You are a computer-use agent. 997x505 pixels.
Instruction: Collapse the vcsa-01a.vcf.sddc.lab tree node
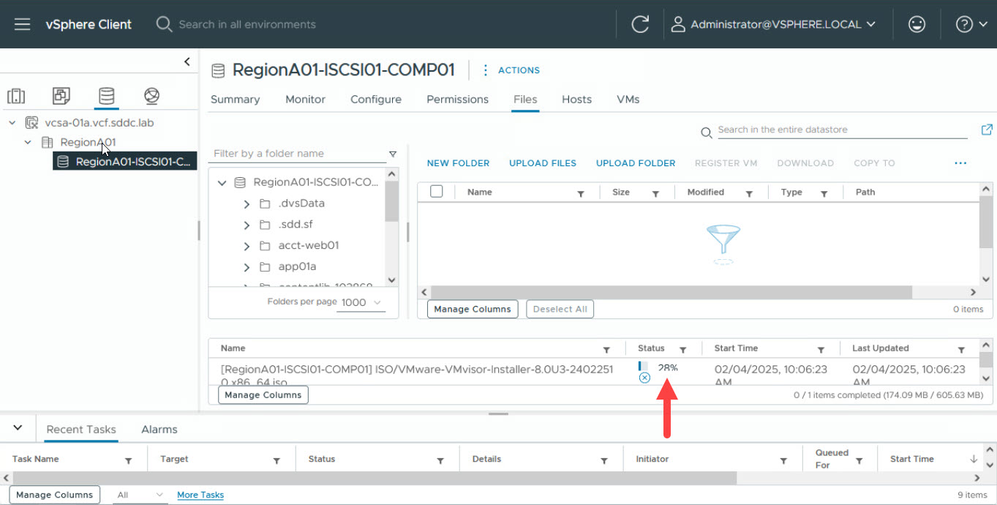click(12, 123)
